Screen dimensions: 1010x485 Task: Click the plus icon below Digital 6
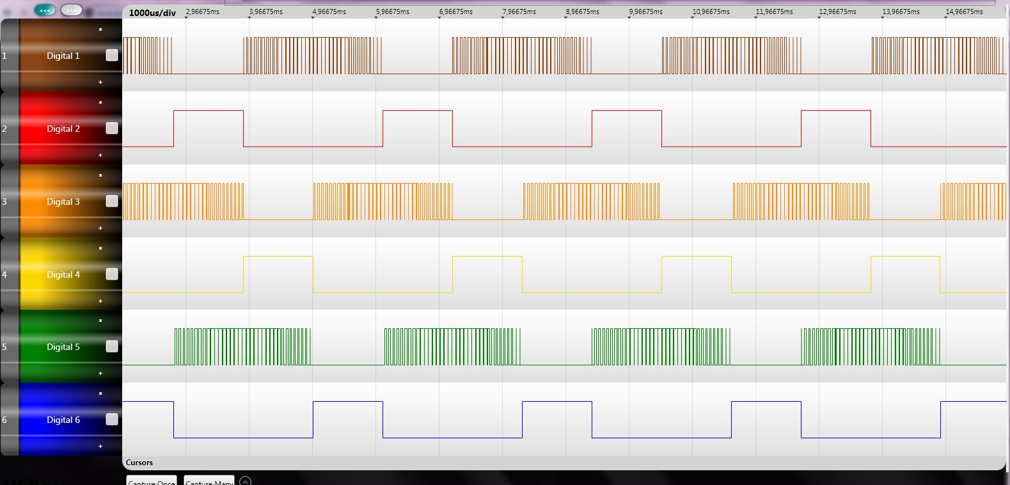tap(100, 446)
